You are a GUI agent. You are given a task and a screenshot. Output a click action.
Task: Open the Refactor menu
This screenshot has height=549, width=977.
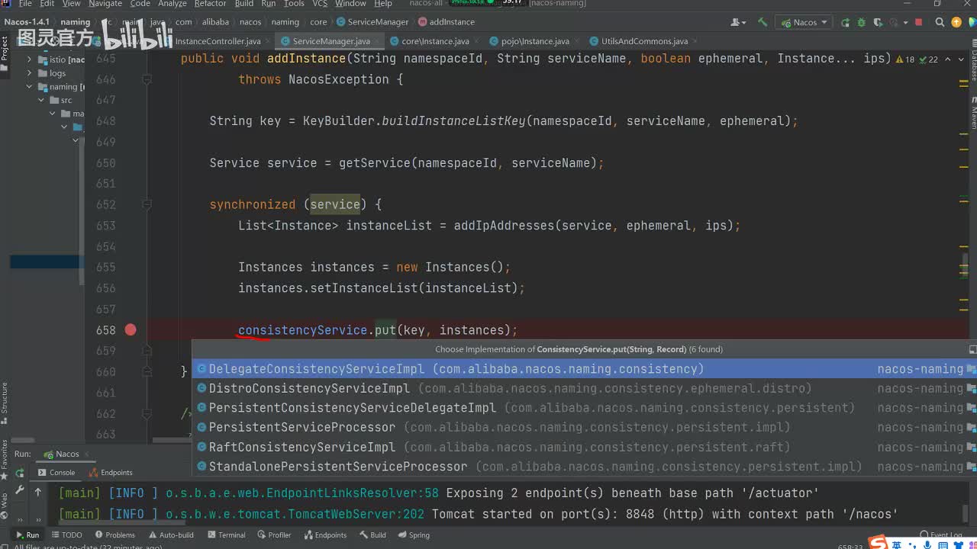[x=210, y=4]
